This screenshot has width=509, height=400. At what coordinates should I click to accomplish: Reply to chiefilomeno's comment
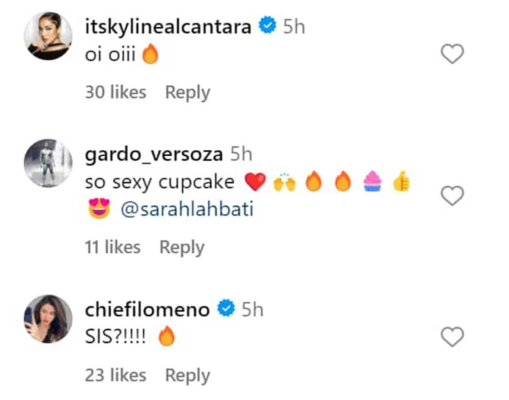[x=187, y=375]
